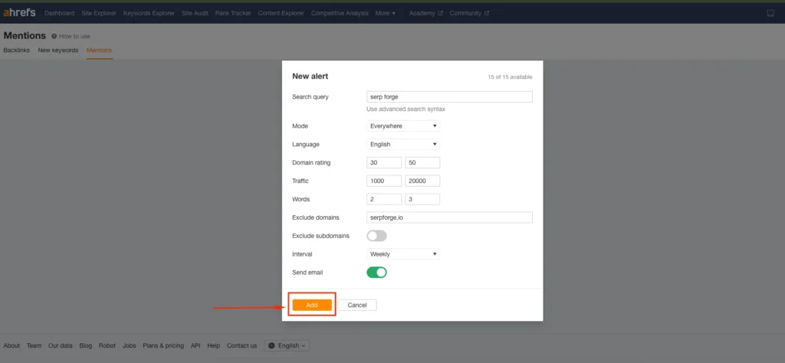Click the 'Use advanced search syntax' hint

coord(406,109)
